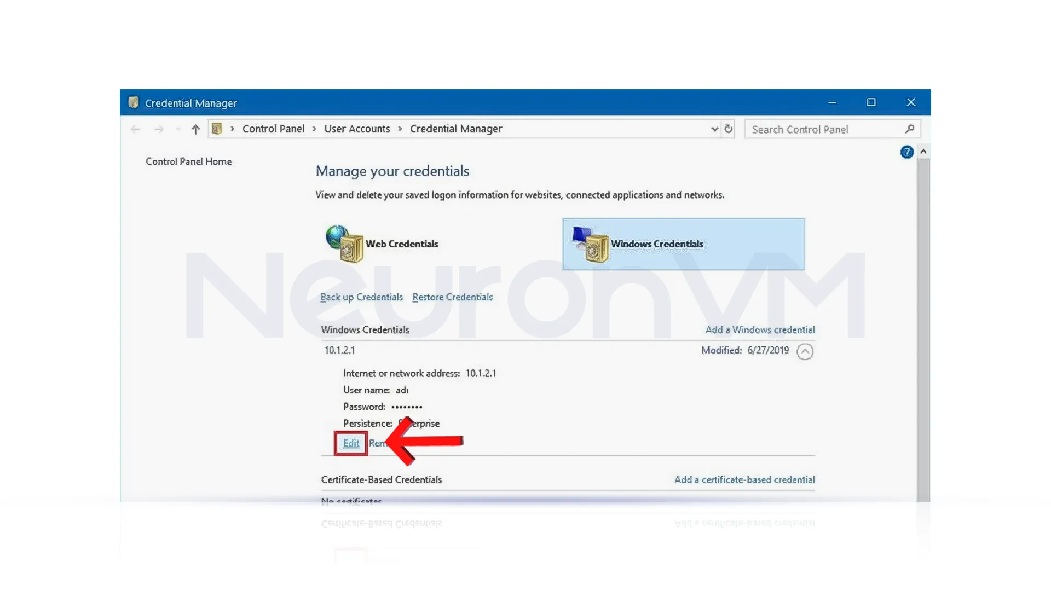
Task: Click the back navigation arrow
Action: click(136, 129)
